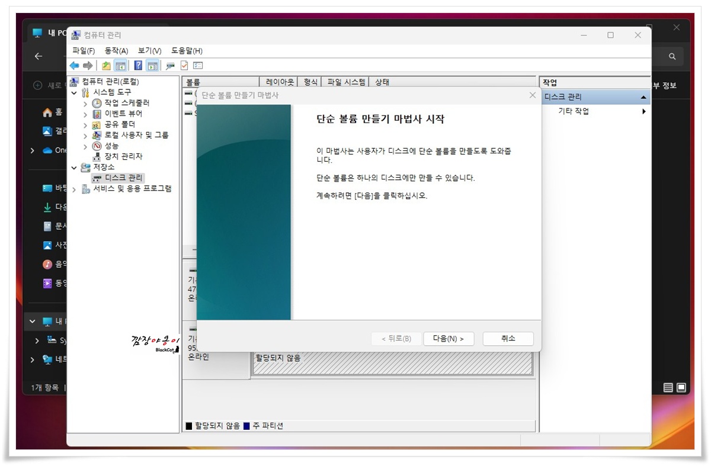Image resolution: width=711 pixels, height=466 pixels.
Task: Click the Downloads icon in the Explorer sidebar
Action: pyautogui.click(x=47, y=207)
